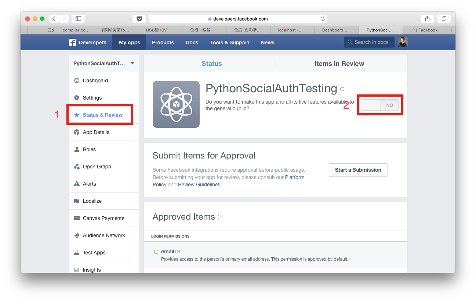Open the Settings sidebar item

(104, 98)
